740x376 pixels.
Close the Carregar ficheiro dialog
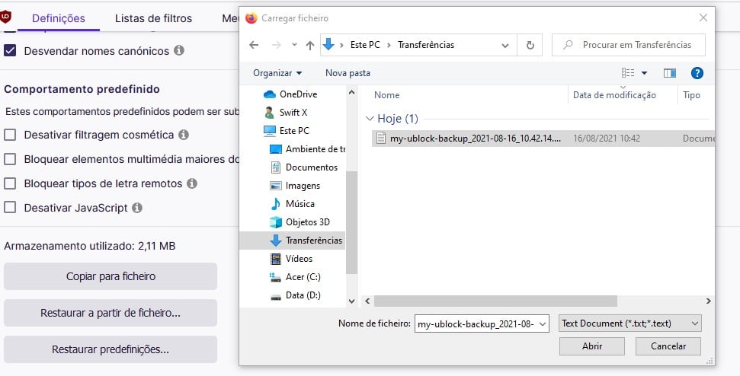703,18
